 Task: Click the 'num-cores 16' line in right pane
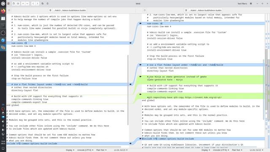[155, 23]
